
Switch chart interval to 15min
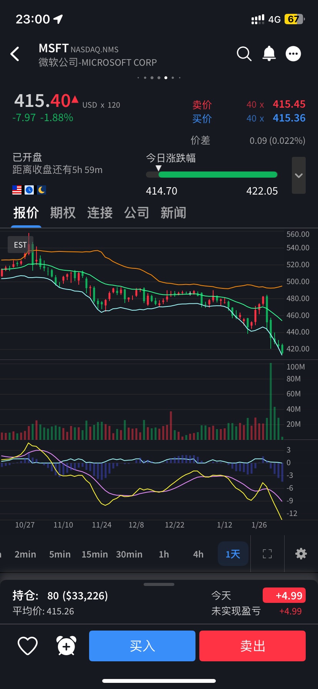[94, 554]
